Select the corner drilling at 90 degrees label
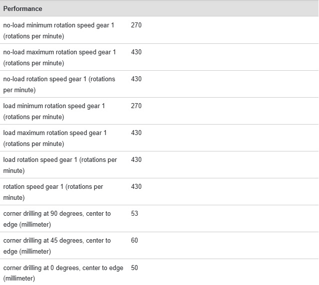Screen dimensions: 319x285 (57, 219)
